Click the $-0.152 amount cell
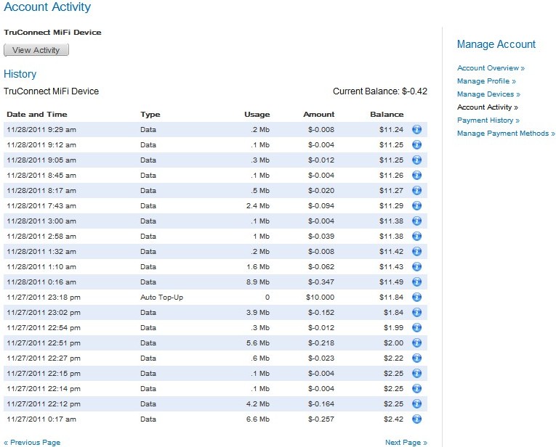556x447 pixels. (x=321, y=313)
